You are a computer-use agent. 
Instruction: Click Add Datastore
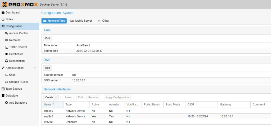click(19, 103)
